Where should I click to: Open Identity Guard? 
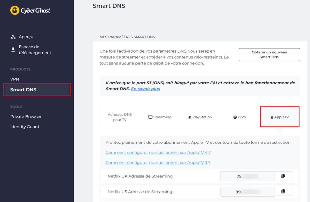coord(25,127)
